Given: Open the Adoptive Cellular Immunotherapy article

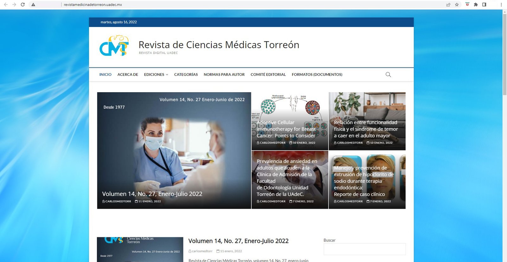Looking at the screenshot, I should 286,129.
